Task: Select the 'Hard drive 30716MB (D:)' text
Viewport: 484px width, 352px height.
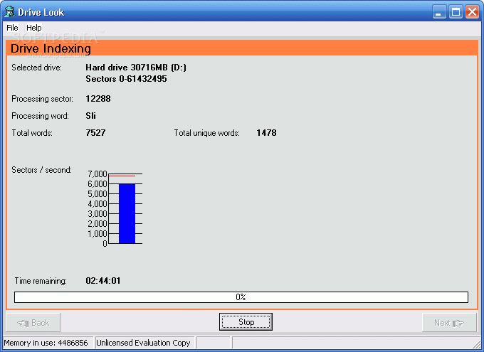Action: coord(136,68)
